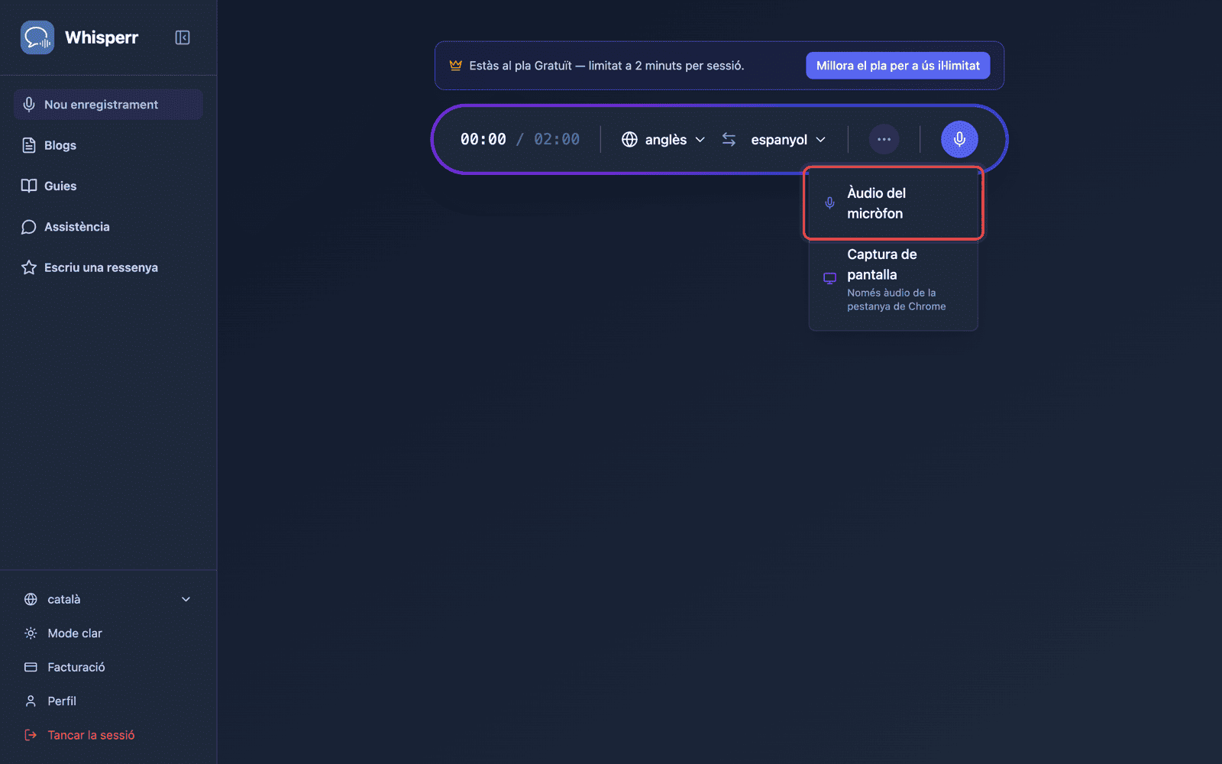Screen dimensions: 1222x764
Task: Click the small microphone icon in dropdown
Action: pyautogui.click(x=829, y=203)
